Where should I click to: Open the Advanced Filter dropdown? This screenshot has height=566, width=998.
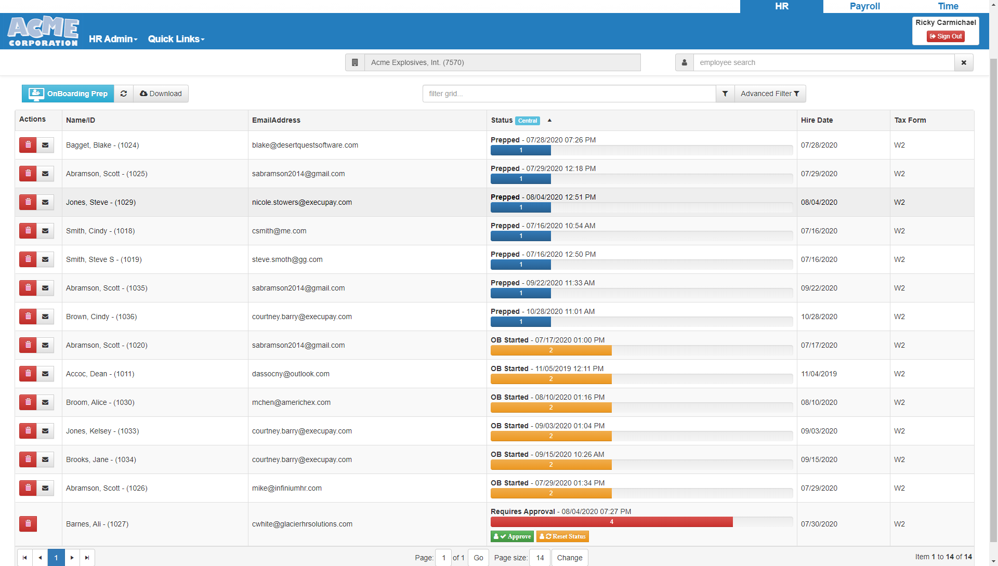point(770,94)
